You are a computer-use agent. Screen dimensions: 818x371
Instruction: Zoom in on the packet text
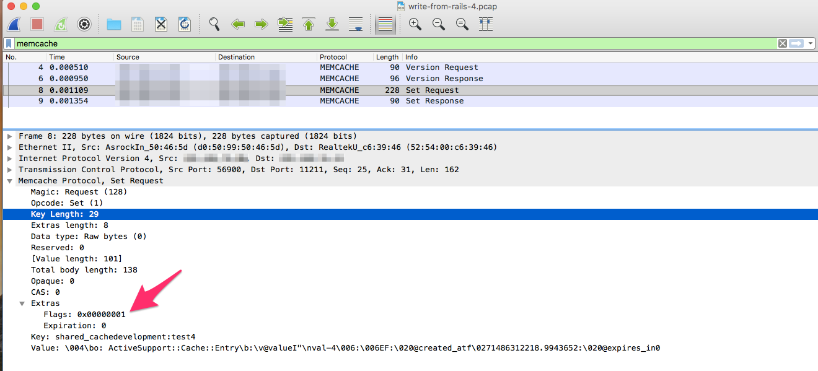[x=415, y=24]
